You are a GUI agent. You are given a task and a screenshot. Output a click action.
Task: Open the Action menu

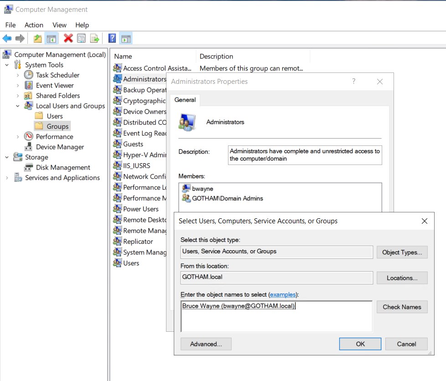tap(34, 25)
